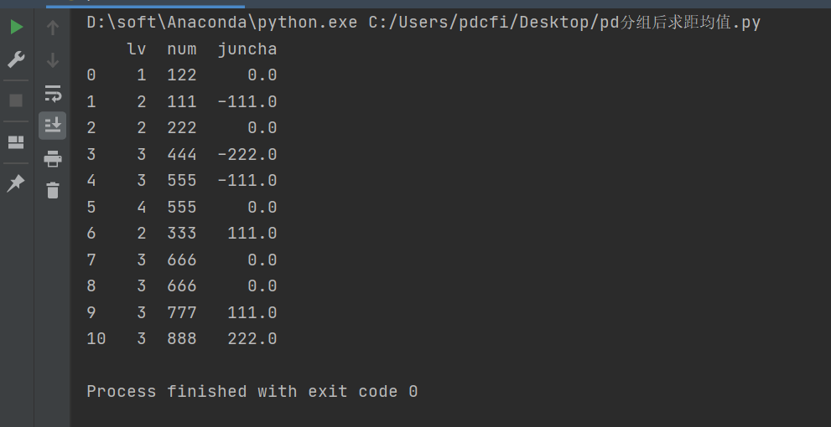Screen dimensions: 831x427
Task: Click the -222.0 value in row 3
Action: (x=247, y=154)
